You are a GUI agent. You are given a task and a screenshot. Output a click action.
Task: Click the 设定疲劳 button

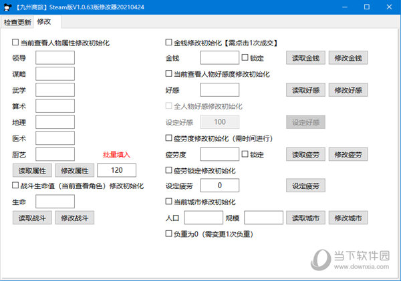click(x=305, y=186)
